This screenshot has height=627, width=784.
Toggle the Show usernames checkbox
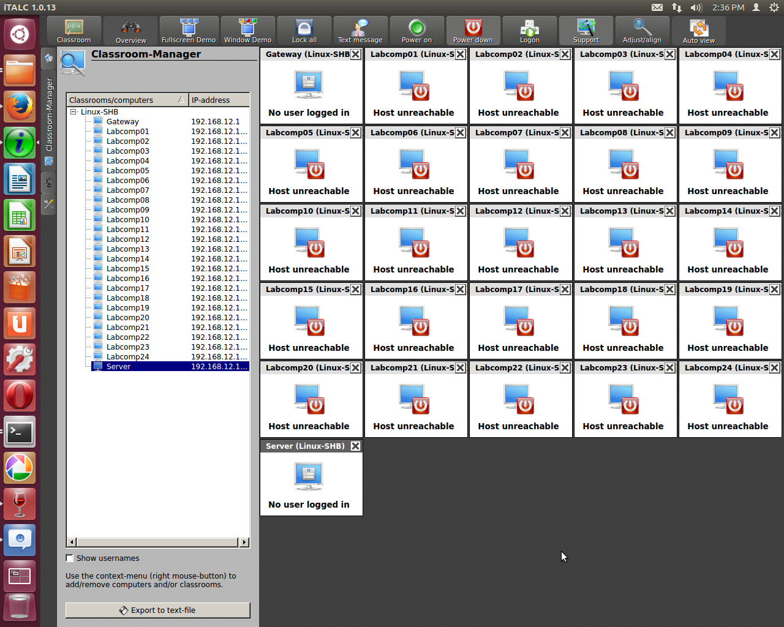click(x=70, y=558)
